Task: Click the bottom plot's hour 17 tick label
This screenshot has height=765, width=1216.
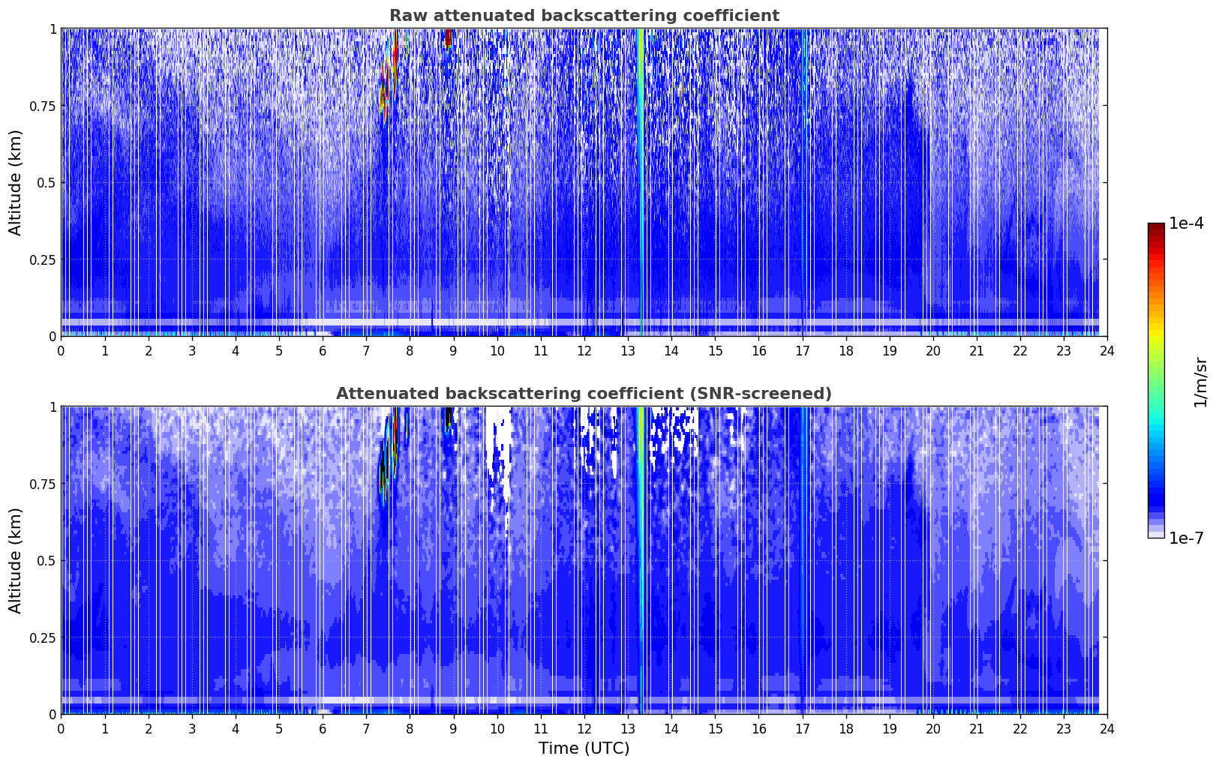Action: click(x=802, y=728)
